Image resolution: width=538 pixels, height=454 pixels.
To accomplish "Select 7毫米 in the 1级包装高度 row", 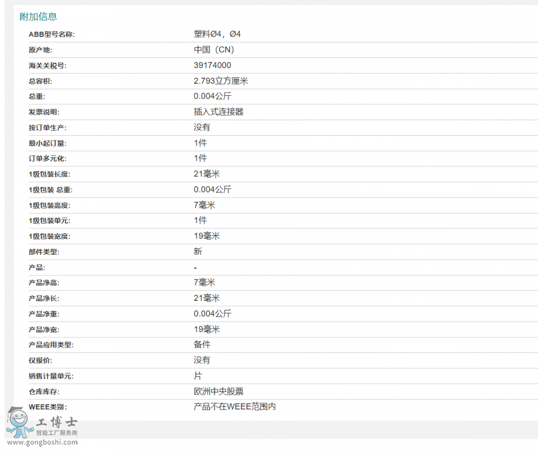I will pos(204,205).
